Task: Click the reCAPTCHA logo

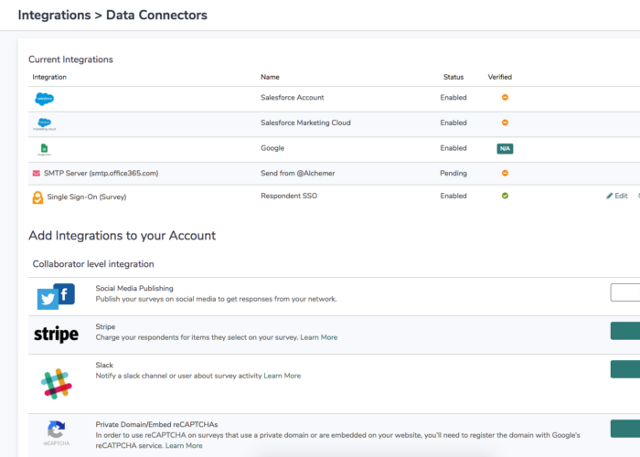Action: tap(57, 433)
